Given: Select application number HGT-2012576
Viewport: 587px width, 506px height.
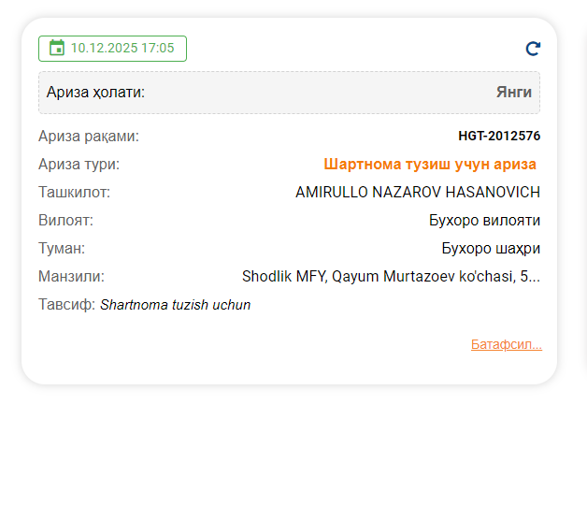Looking at the screenshot, I should 498,137.
